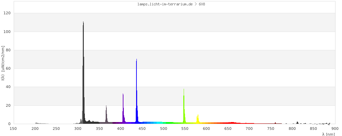Click the 60 y-axis tick label

8,68
